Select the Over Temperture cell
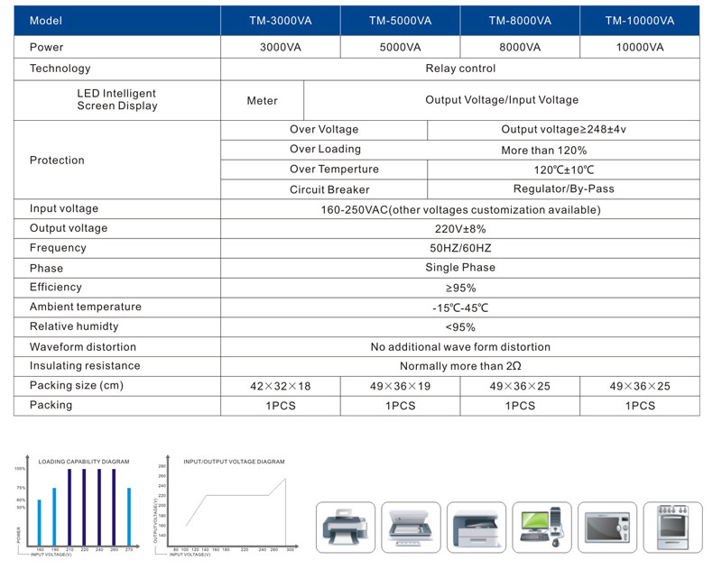 [x=324, y=170]
